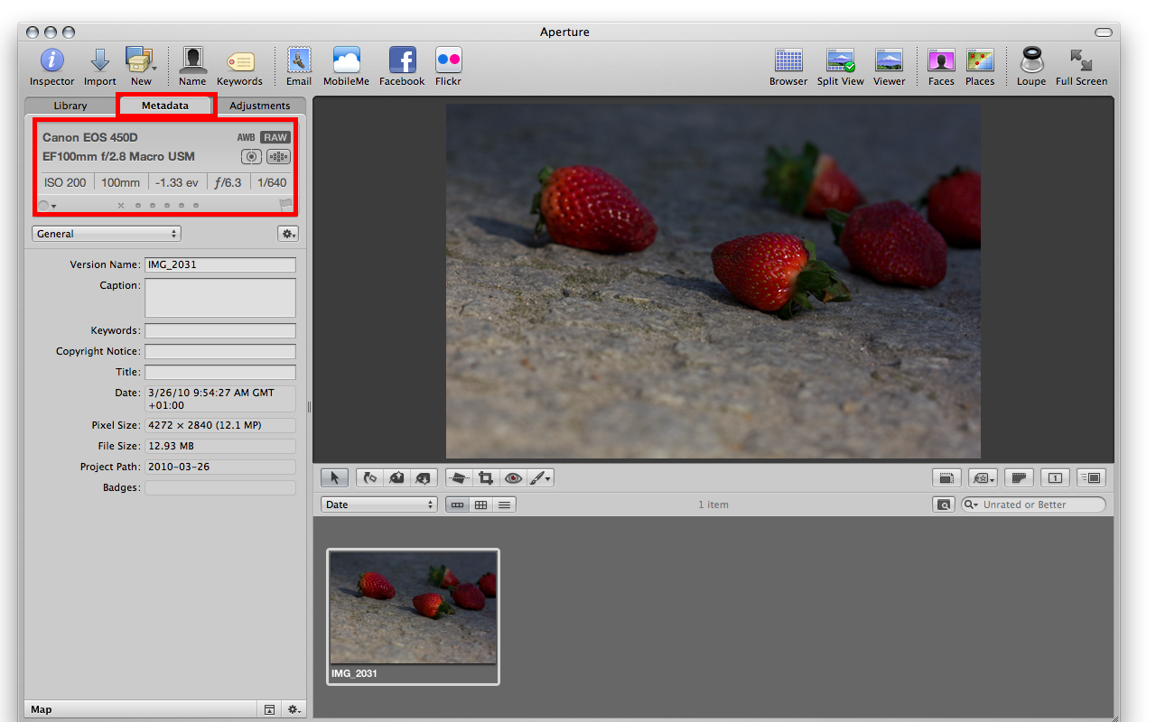Toggle the flag on the photo
The height and width of the screenshot is (722, 1156).
[x=286, y=205]
